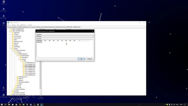Select the Keyboard Layout folder icon

point(13,42)
